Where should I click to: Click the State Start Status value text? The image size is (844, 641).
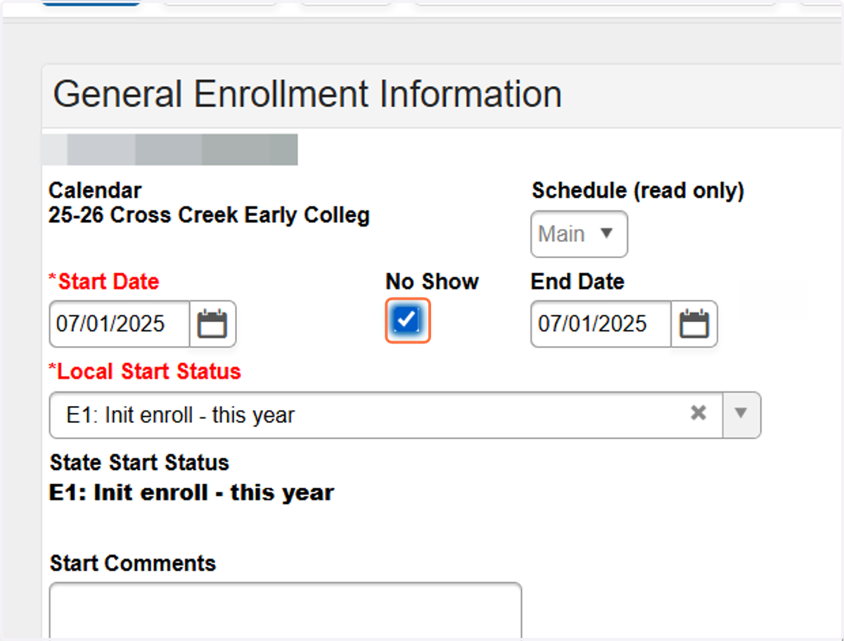click(x=191, y=493)
